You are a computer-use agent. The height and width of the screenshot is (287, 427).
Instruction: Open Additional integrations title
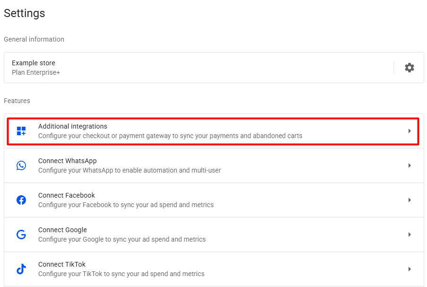pos(73,126)
